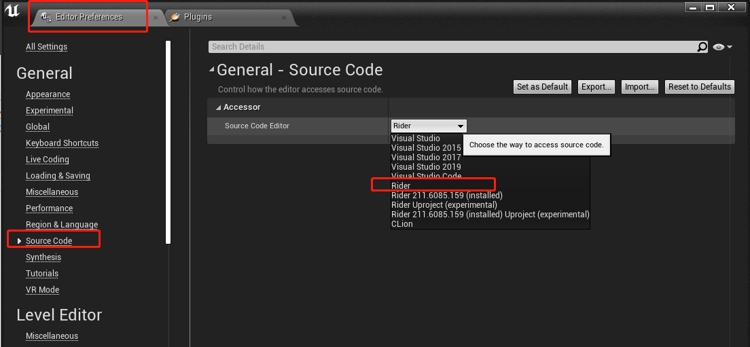Click the Export... button
750x347 pixels.
click(x=596, y=86)
